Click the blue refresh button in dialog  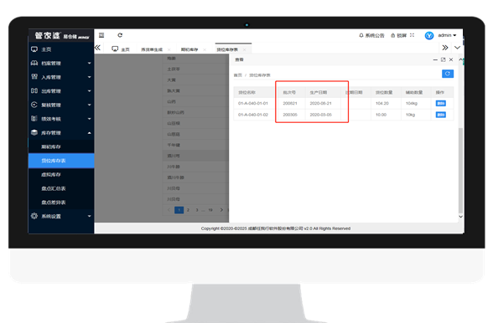tap(448, 74)
